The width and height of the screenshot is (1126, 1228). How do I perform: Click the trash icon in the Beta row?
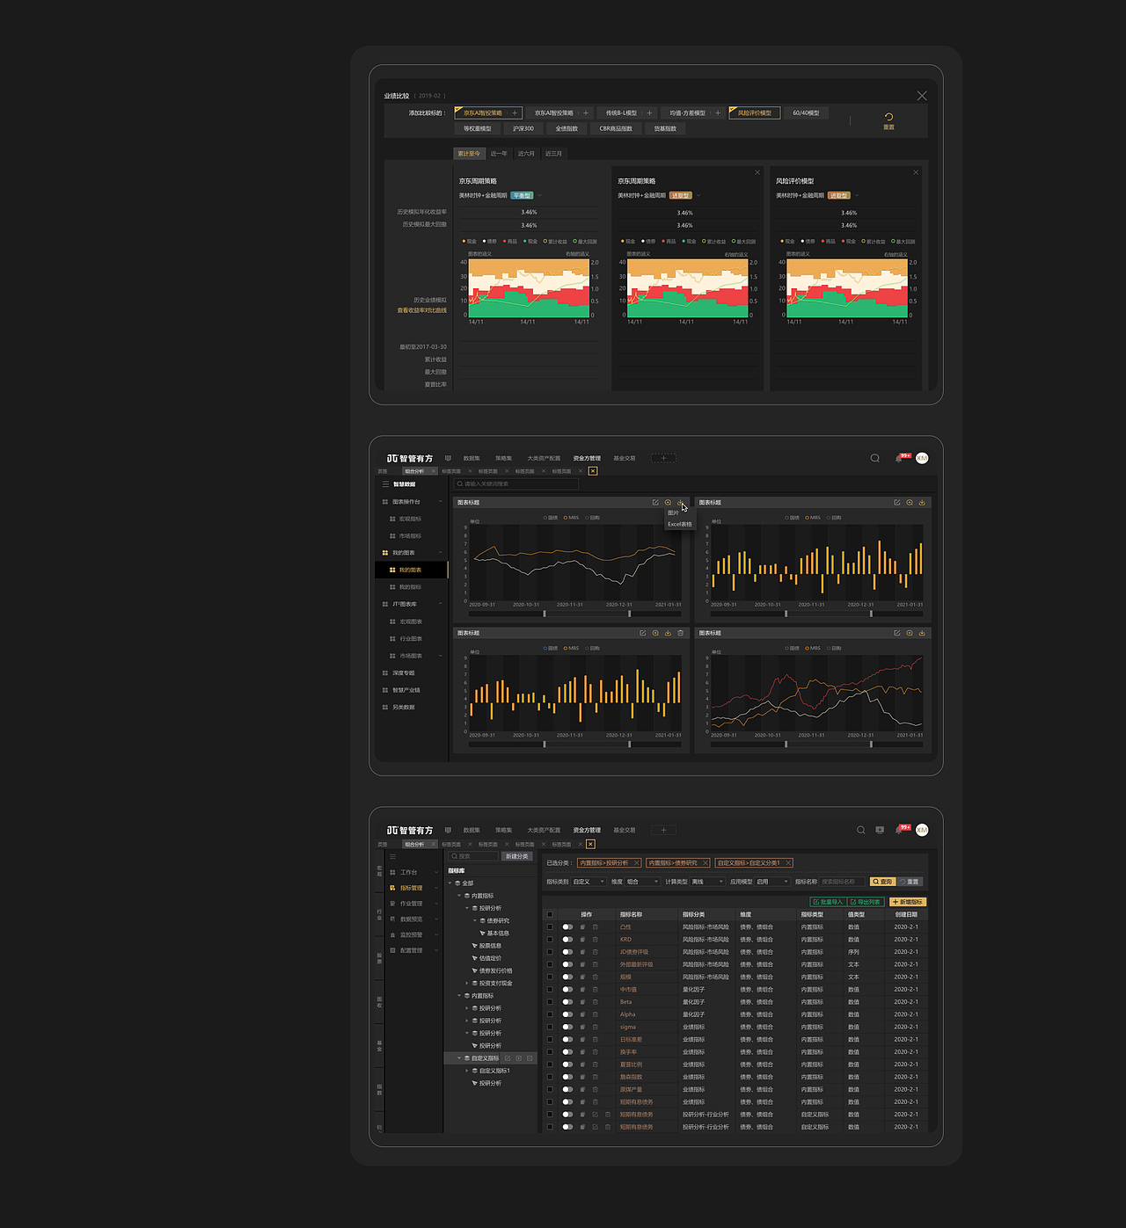pos(595,1002)
